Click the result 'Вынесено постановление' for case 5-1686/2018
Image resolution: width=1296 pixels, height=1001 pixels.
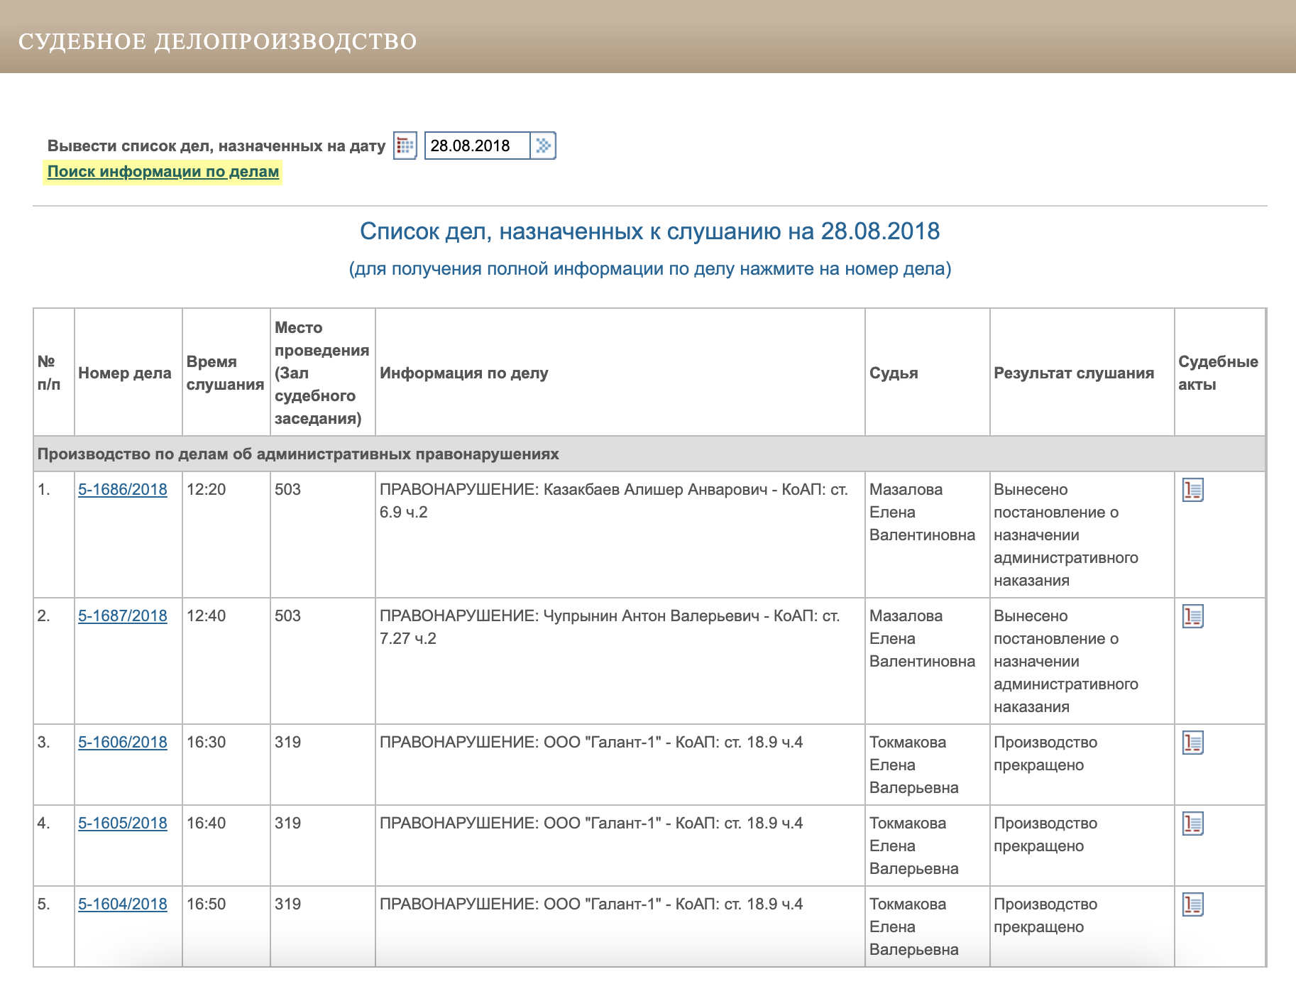(x=1066, y=535)
